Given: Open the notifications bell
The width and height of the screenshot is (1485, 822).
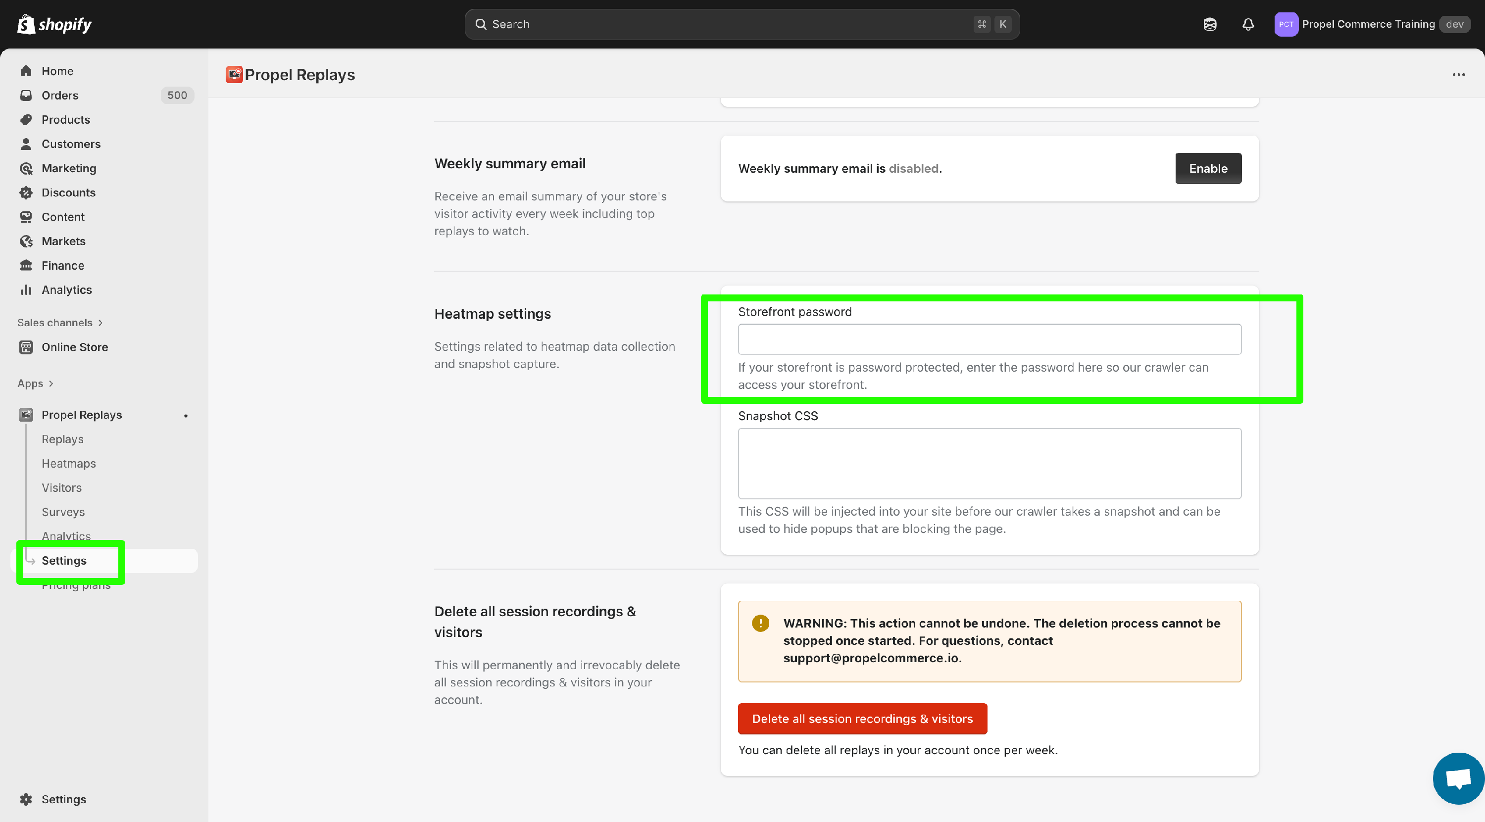Looking at the screenshot, I should [1247, 24].
